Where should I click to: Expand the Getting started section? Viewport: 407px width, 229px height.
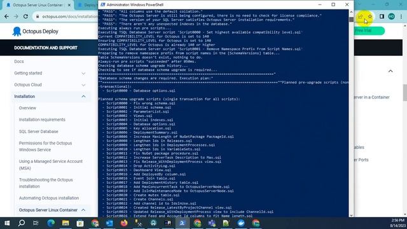[83, 74]
